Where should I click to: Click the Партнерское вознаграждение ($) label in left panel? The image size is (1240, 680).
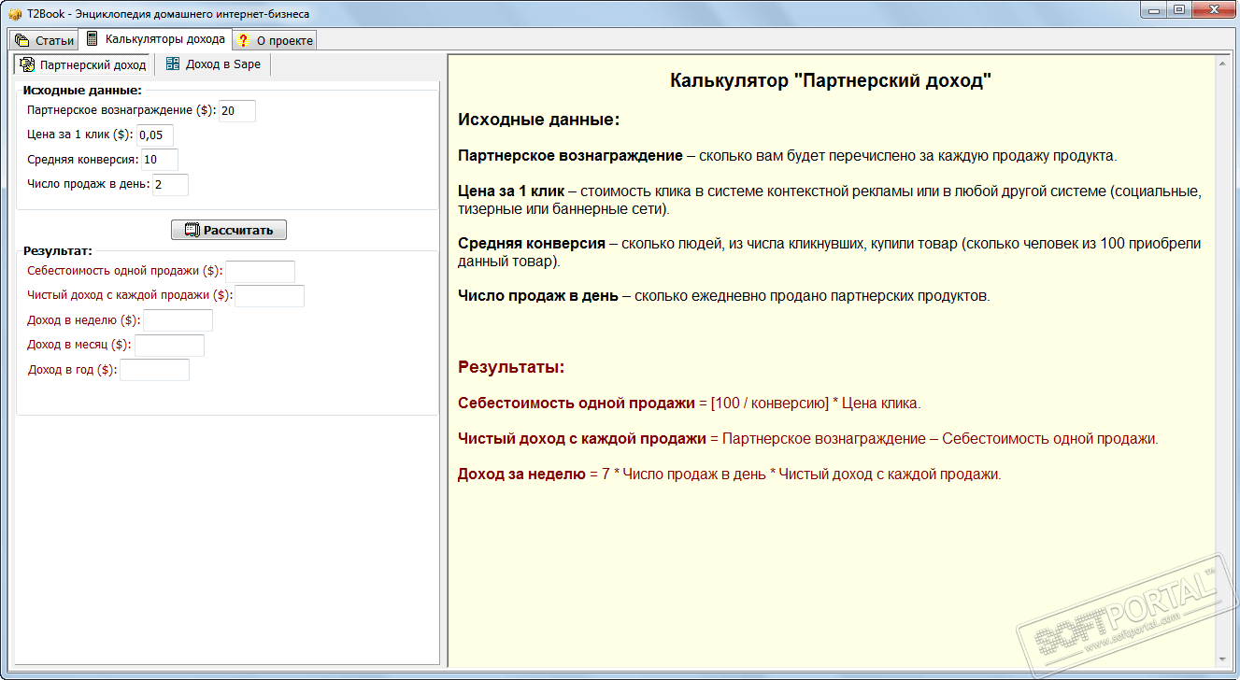121,110
